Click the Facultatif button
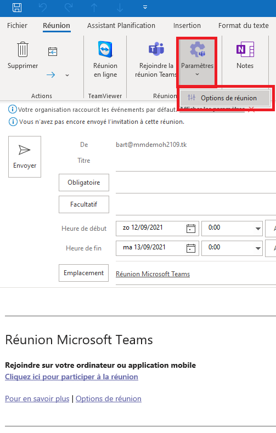This screenshot has width=276, height=433. [x=84, y=204]
